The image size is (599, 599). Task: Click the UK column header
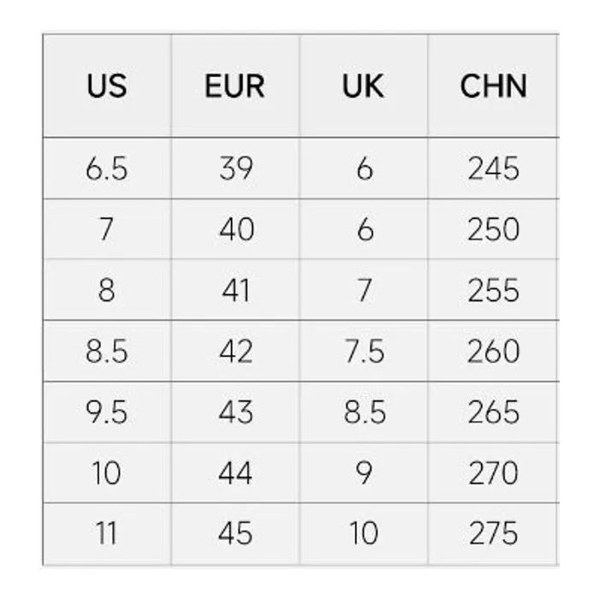point(364,86)
